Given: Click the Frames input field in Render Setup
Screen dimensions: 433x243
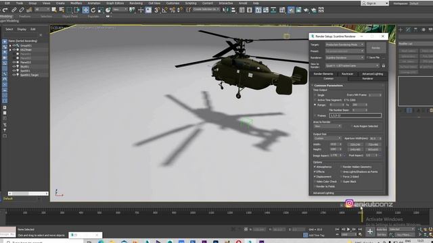Looking at the screenshot, I should point(355,115).
